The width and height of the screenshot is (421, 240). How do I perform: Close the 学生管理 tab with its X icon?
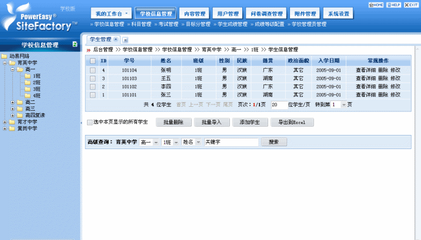(115, 39)
